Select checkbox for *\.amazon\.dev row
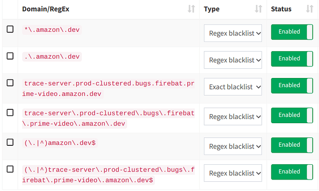 point(10,30)
